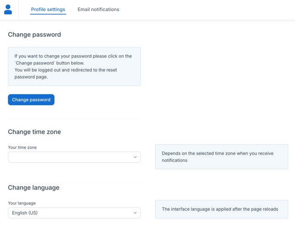The width and height of the screenshot is (295, 225).
Task: Click the Change language heading
Action: [34, 188]
